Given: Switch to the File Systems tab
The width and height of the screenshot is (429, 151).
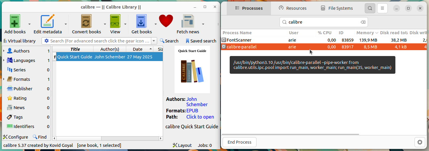Looking at the screenshot, I should click(337, 8).
